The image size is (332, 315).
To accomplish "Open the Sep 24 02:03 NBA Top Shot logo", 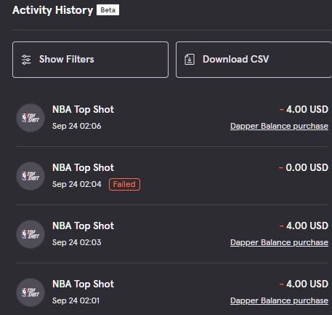I will pyautogui.click(x=31, y=234).
